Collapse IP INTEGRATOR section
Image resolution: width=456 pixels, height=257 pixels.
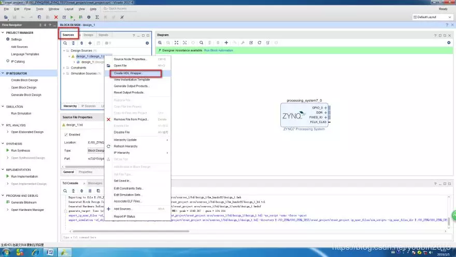tap(3, 73)
